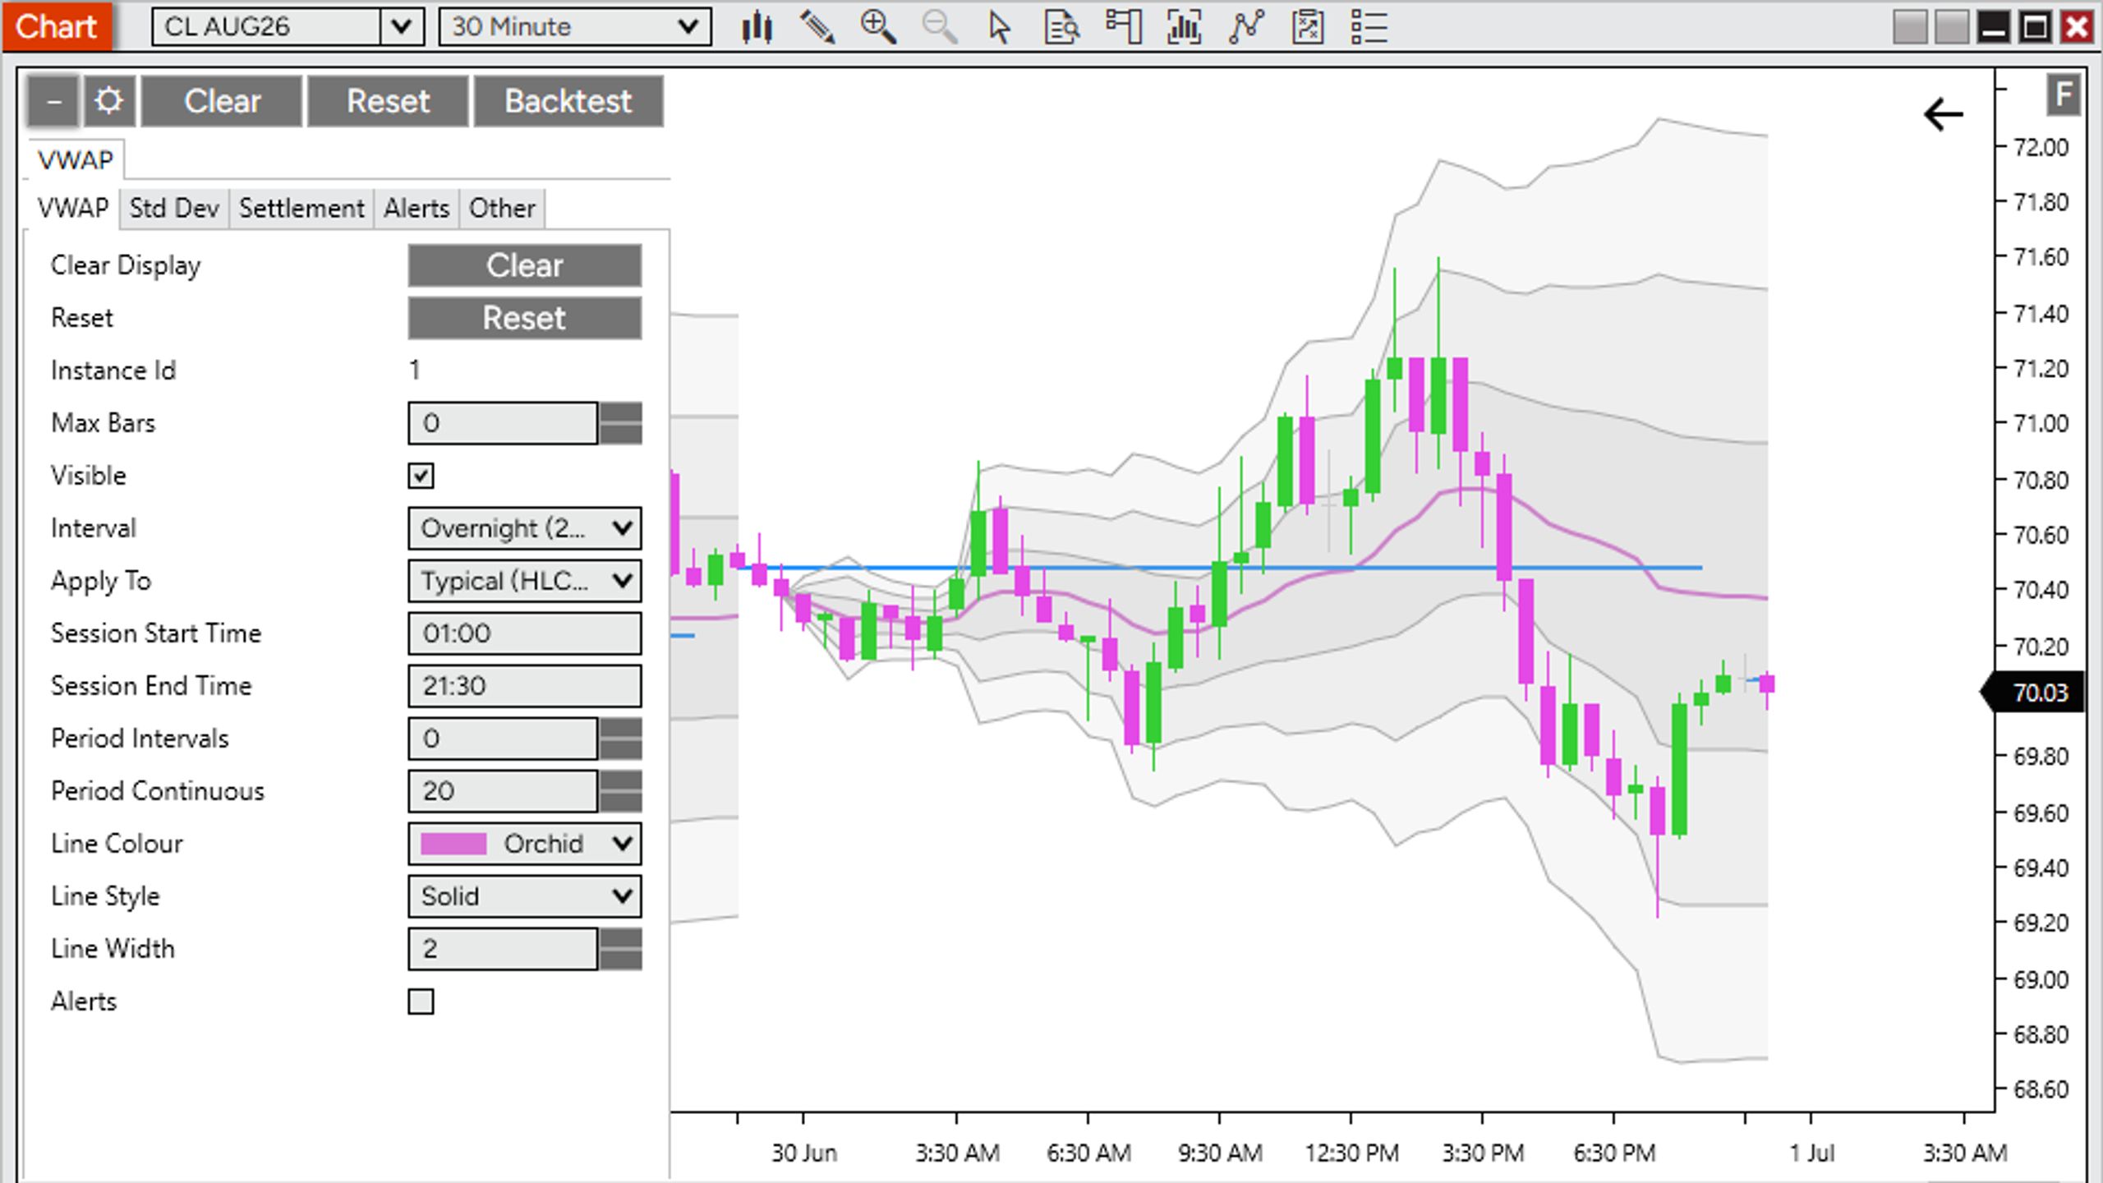Screen dimensions: 2103x1183
Task: Open the Line Colour Orchid dropdown
Action: click(525, 844)
